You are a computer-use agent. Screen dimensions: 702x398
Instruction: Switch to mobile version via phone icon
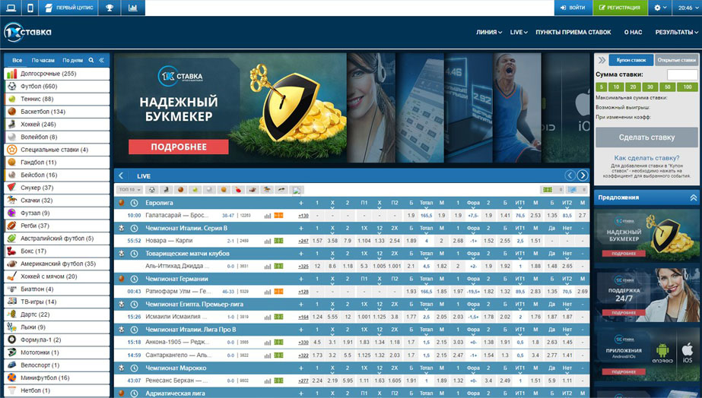[30, 8]
